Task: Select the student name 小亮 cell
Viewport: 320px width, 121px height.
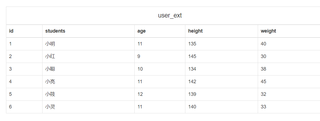Action: (50, 82)
